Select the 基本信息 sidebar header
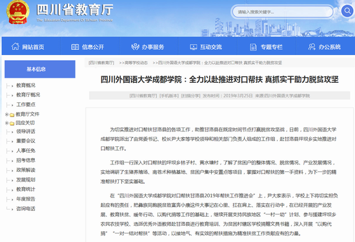Screen dimensions: 355x242 point(40,69)
